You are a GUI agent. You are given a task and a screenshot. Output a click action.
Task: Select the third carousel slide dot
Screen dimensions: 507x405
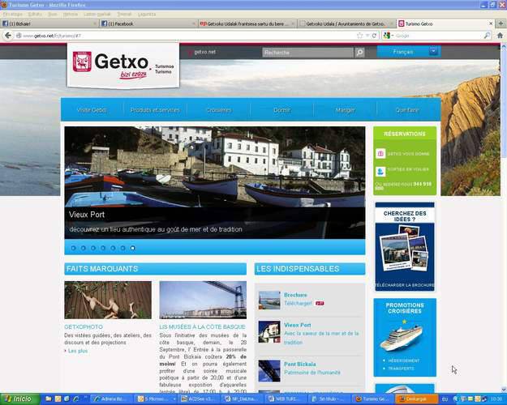[x=93, y=248]
